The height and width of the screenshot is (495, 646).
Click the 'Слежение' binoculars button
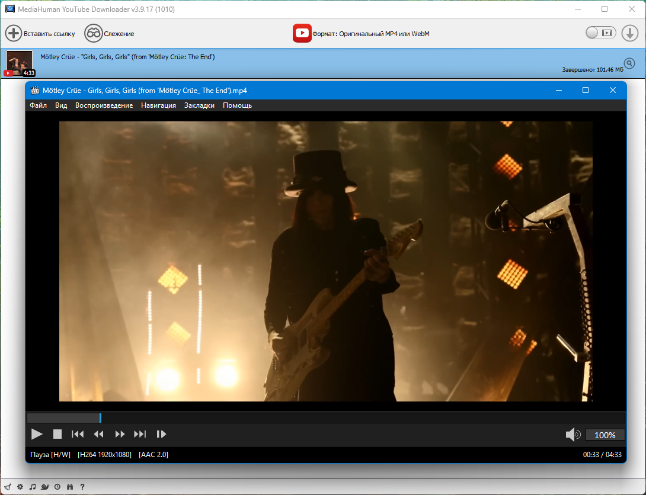click(109, 34)
